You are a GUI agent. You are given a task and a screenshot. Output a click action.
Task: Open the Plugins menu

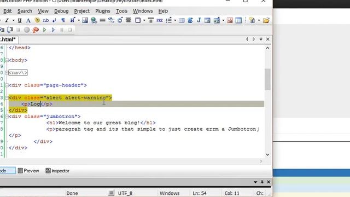(x=103, y=11)
